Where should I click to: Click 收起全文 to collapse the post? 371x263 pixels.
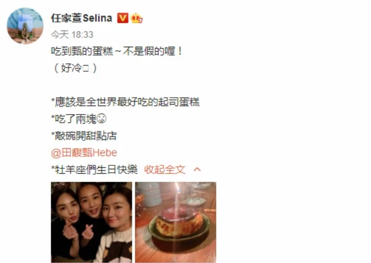[165, 169]
